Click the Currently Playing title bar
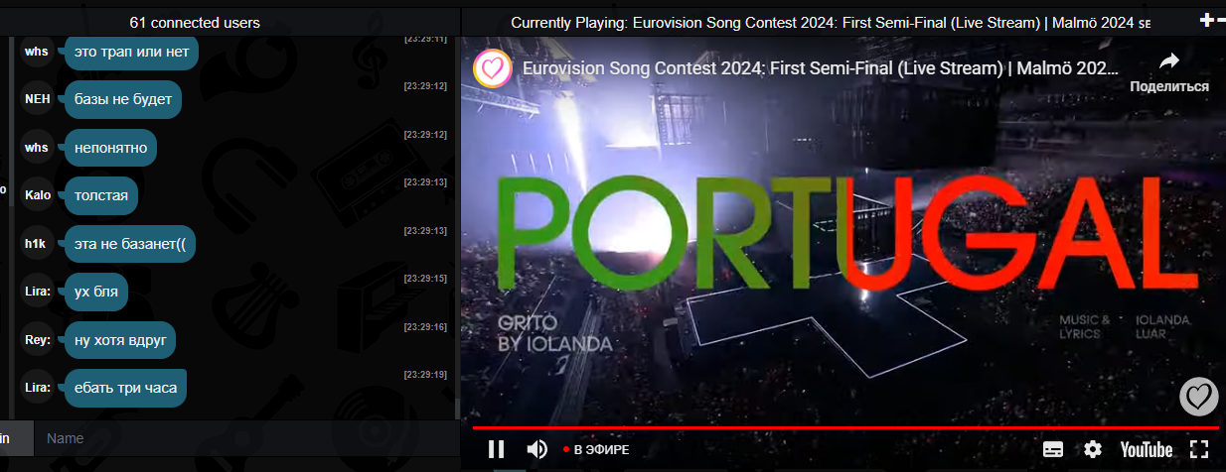This screenshot has height=472, width=1226. [831, 22]
